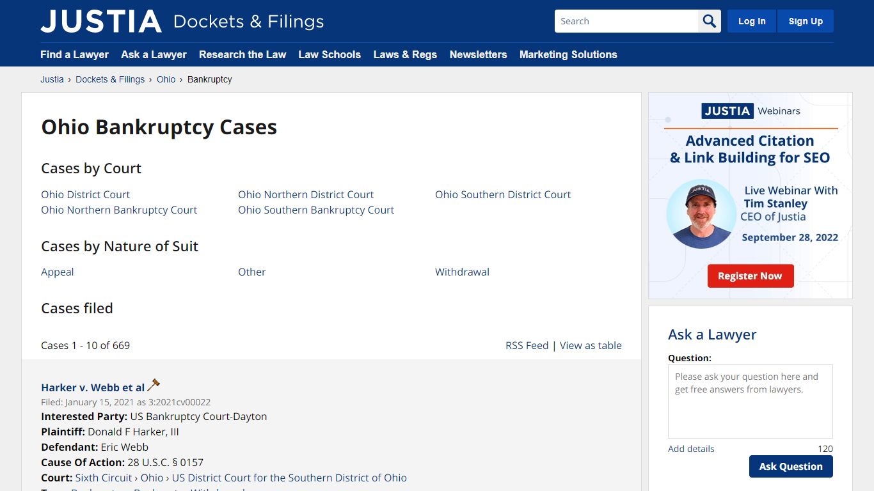This screenshot has height=491, width=874.
Task: Focus the Ask a Lawyer question box
Action: (x=751, y=401)
